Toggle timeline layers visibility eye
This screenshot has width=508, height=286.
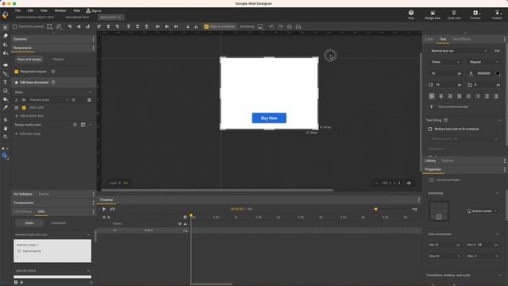(x=104, y=217)
